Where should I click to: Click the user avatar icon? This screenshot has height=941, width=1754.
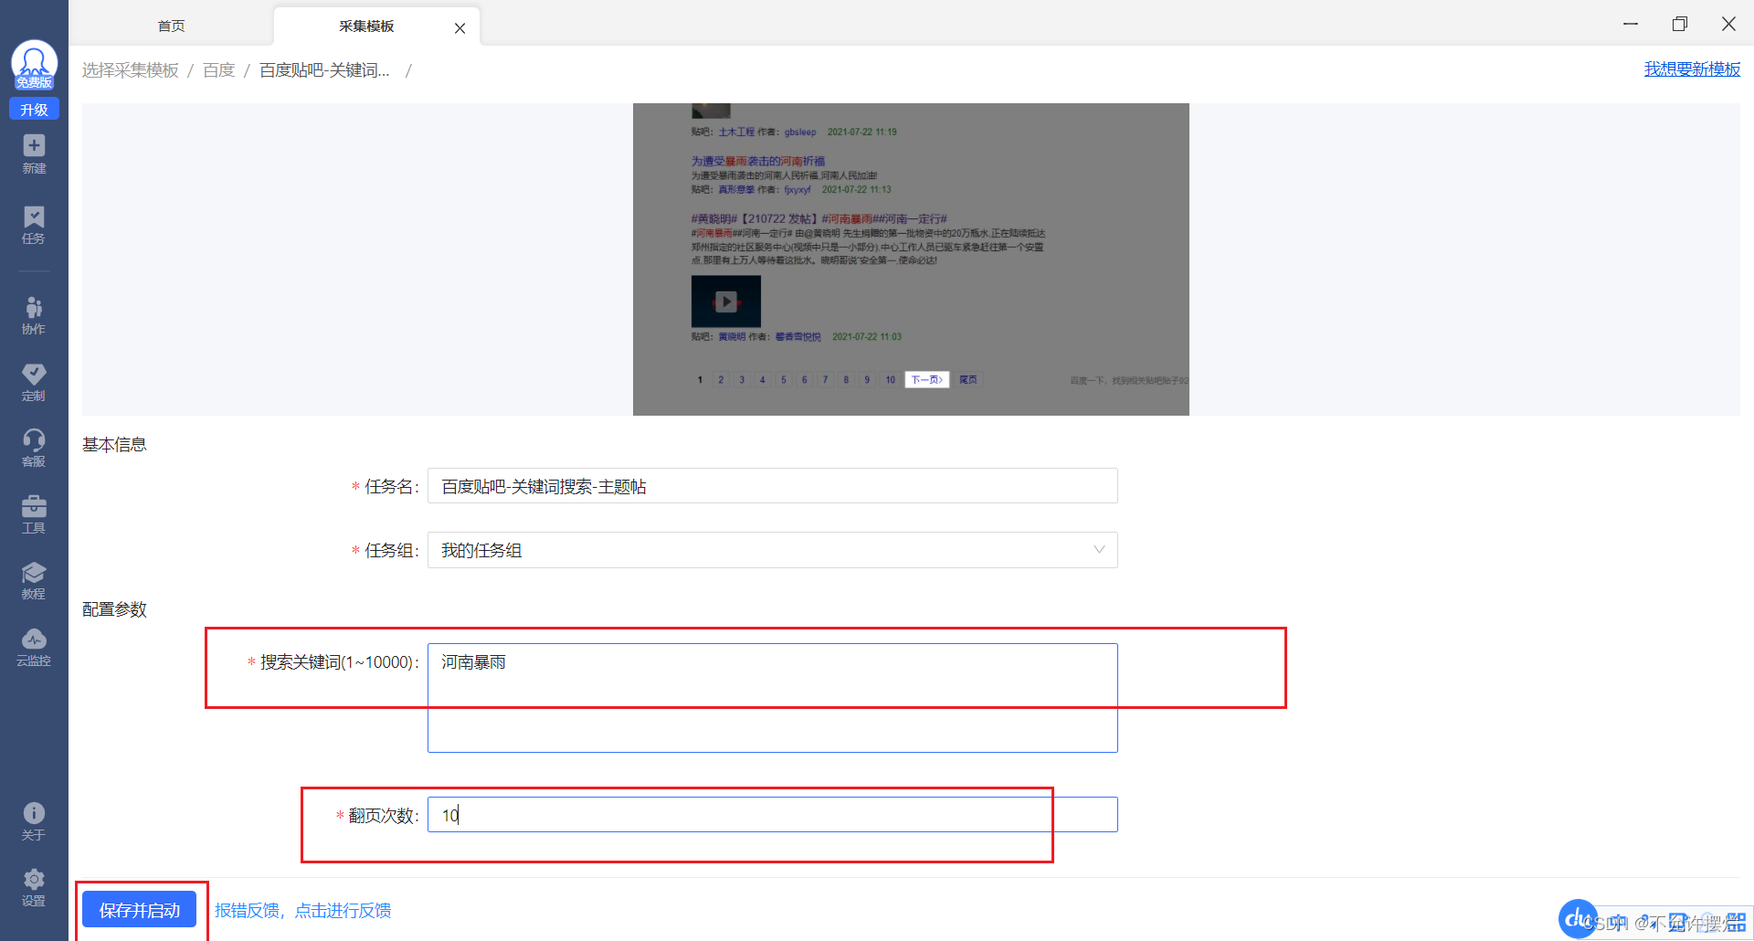pos(34,62)
